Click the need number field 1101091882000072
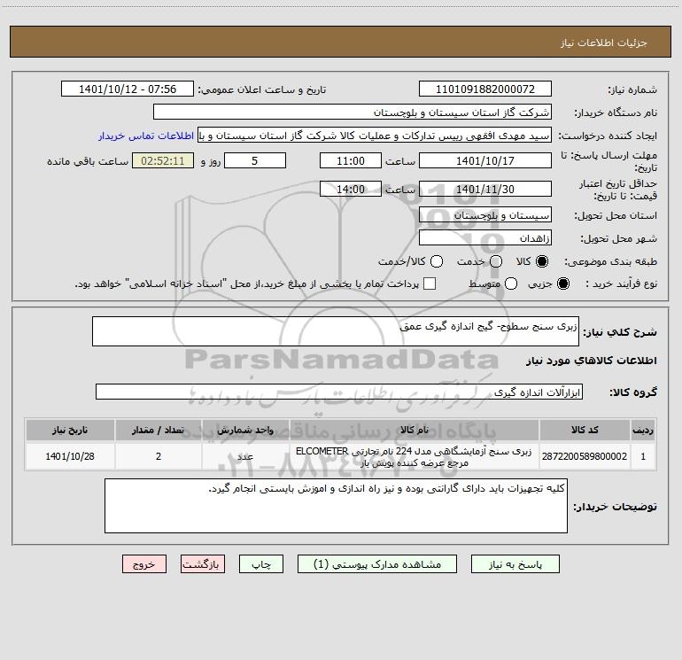The image size is (682, 660). click(485, 89)
